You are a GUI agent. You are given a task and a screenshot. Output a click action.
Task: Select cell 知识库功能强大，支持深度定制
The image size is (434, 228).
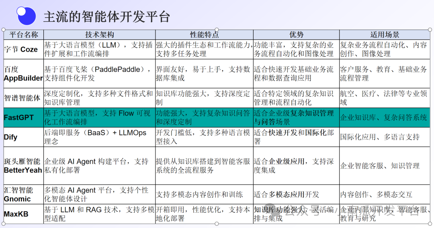point(204,98)
